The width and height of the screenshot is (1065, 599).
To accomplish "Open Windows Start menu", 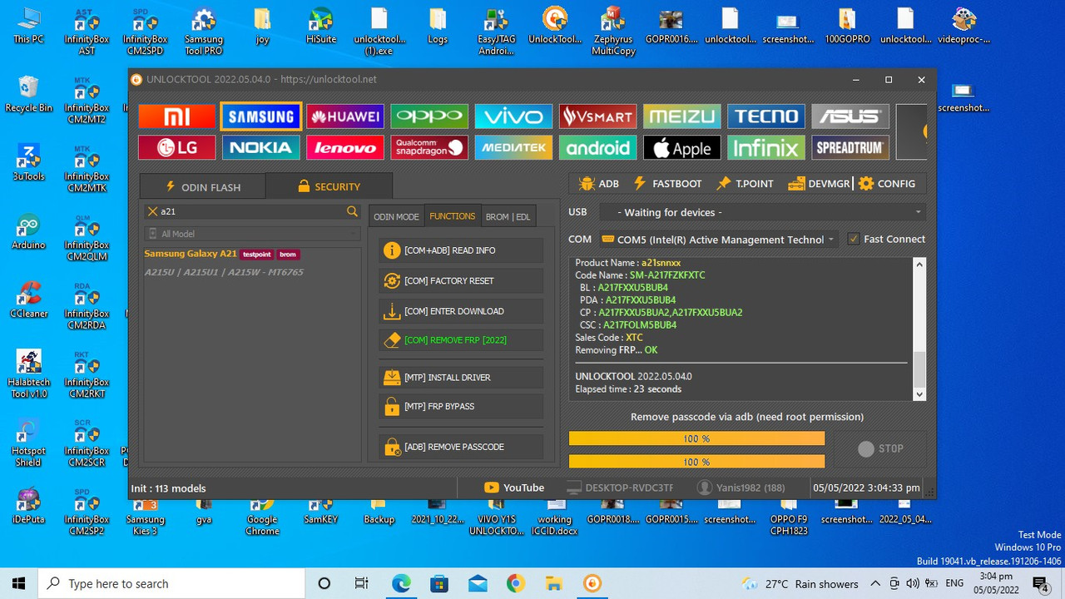I will click(19, 583).
